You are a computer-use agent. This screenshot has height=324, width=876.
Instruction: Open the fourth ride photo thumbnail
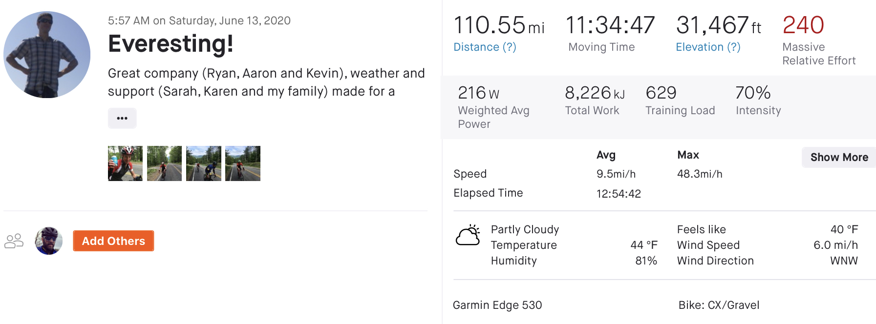click(x=243, y=163)
